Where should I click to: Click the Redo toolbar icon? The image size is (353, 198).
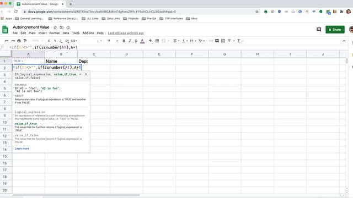(13, 41)
